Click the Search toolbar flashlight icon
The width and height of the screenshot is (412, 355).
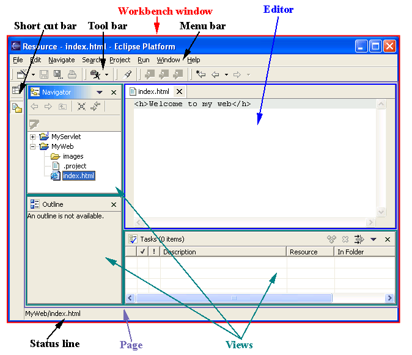pos(128,74)
